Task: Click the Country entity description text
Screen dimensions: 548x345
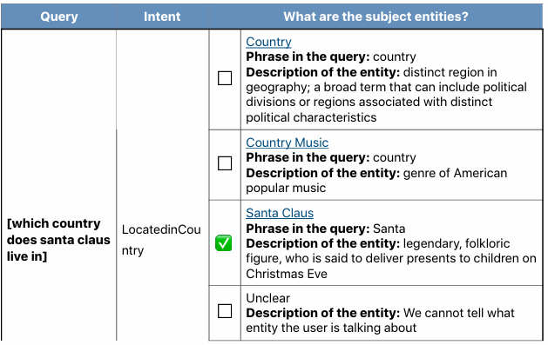Action: point(386,95)
